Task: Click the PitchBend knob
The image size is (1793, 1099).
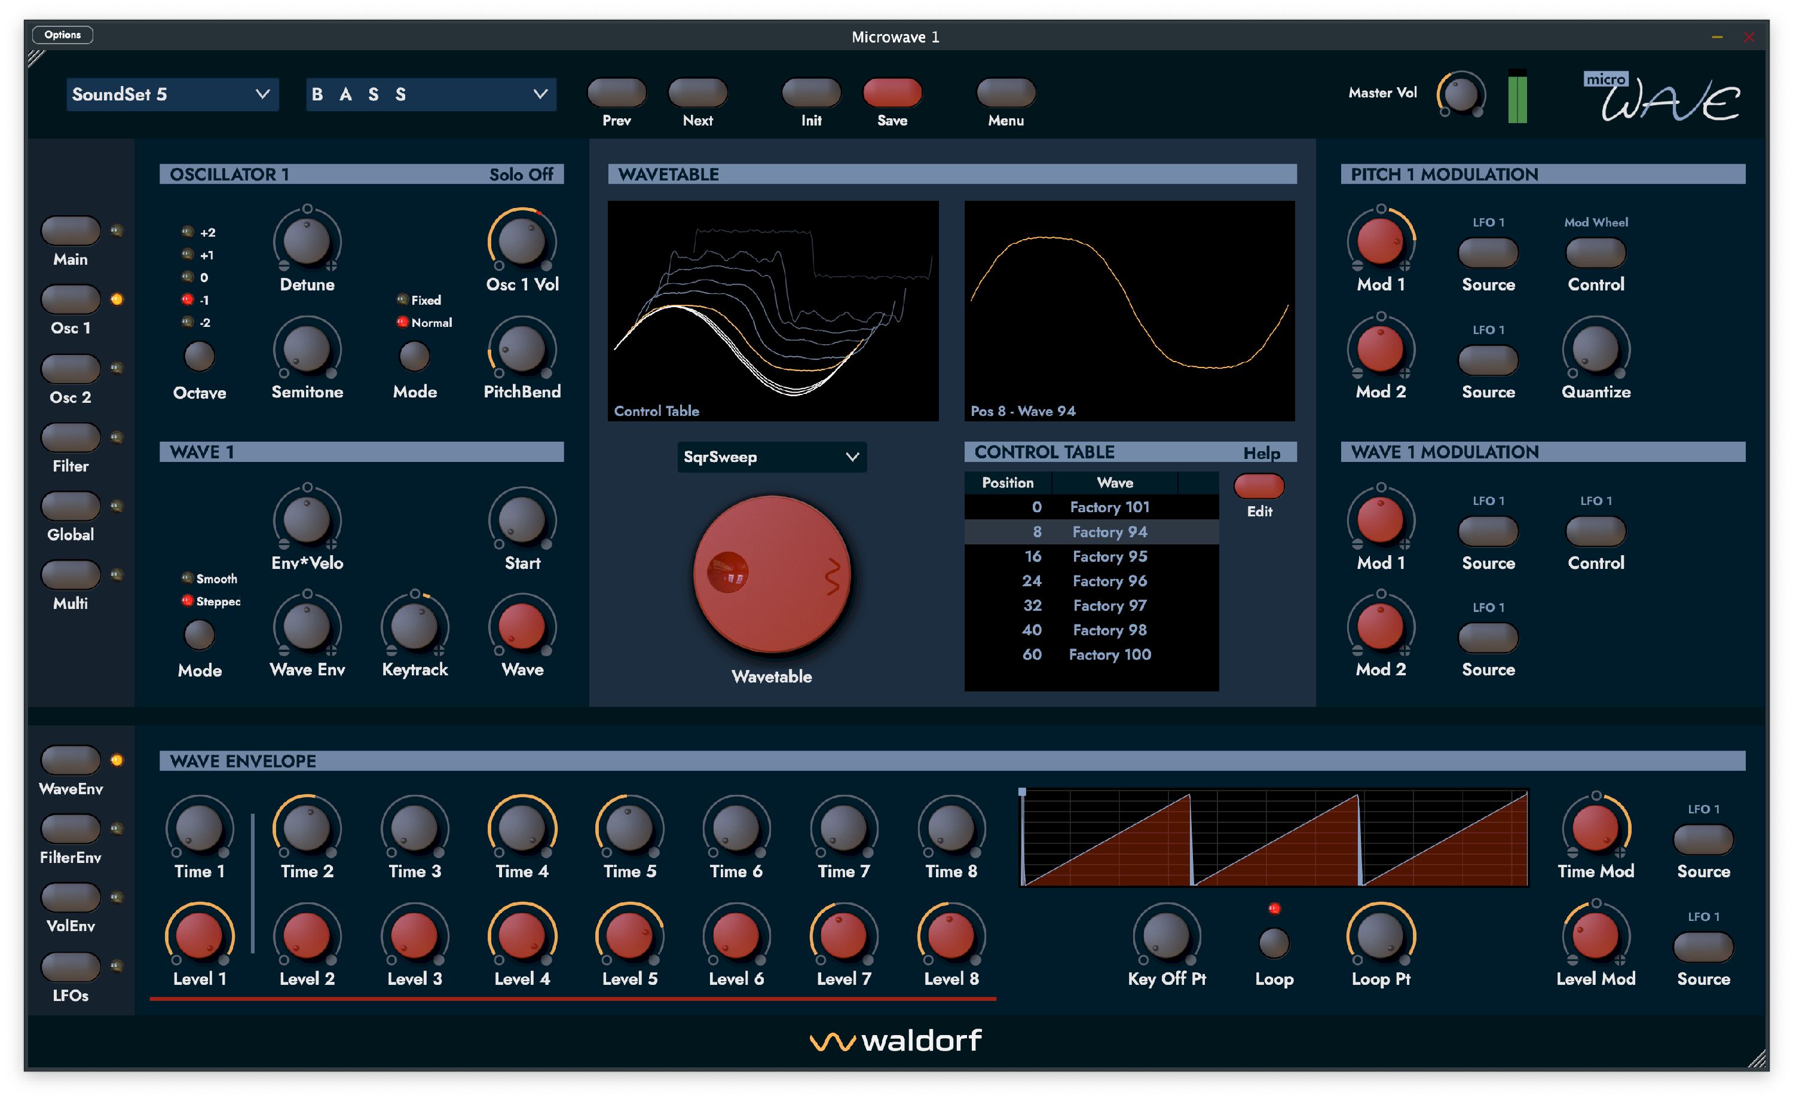Action: tap(522, 350)
